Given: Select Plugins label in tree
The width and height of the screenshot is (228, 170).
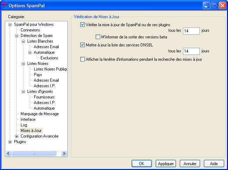Looking at the screenshot, I should pyautogui.click(x=20, y=142).
